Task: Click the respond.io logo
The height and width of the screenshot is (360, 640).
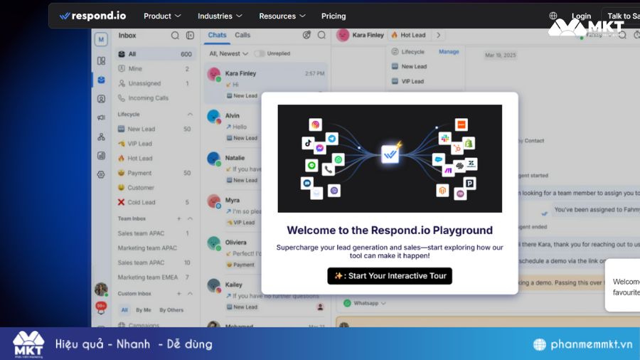Action: tap(92, 16)
